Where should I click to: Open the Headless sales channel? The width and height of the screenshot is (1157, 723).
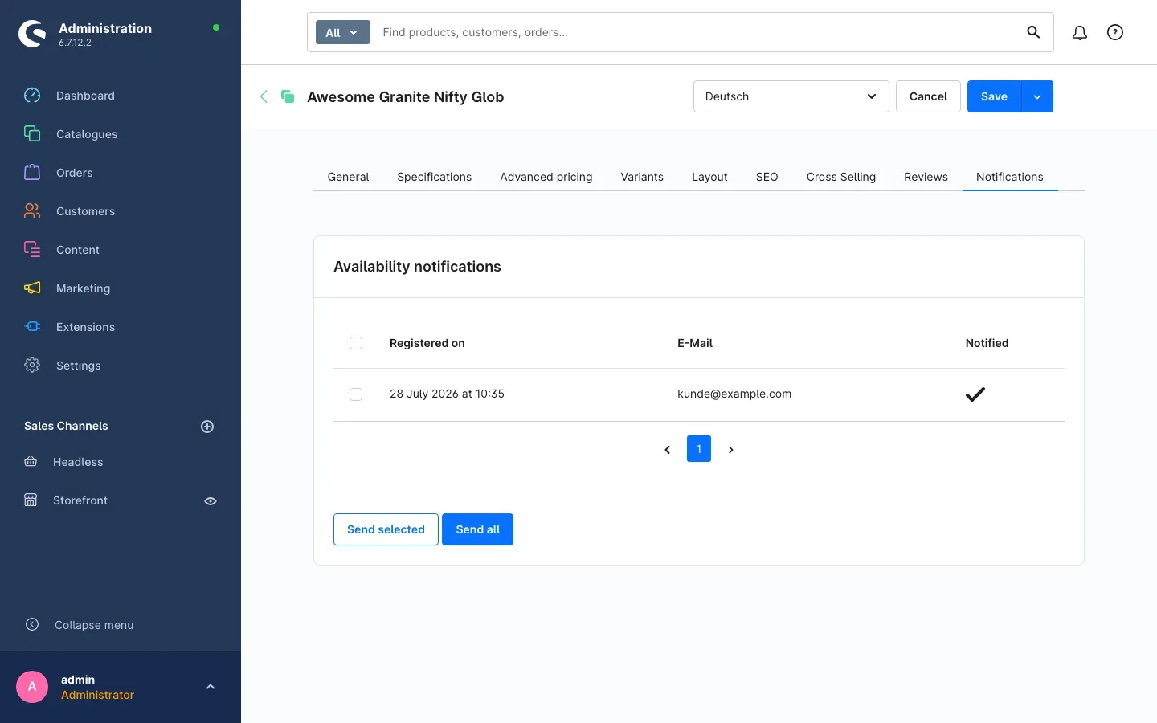78,462
